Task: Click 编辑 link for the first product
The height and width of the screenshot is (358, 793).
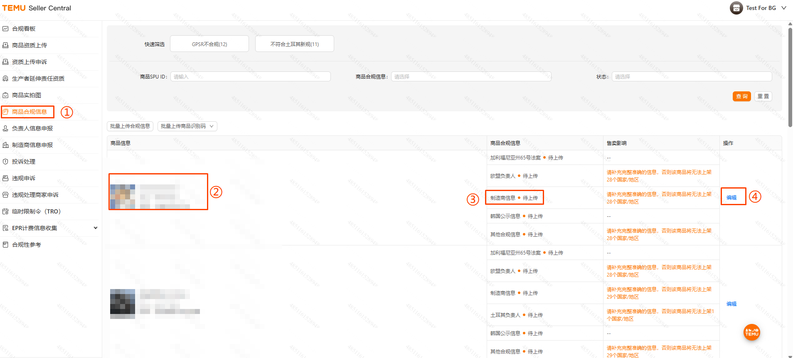Action: click(x=731, y=198)
